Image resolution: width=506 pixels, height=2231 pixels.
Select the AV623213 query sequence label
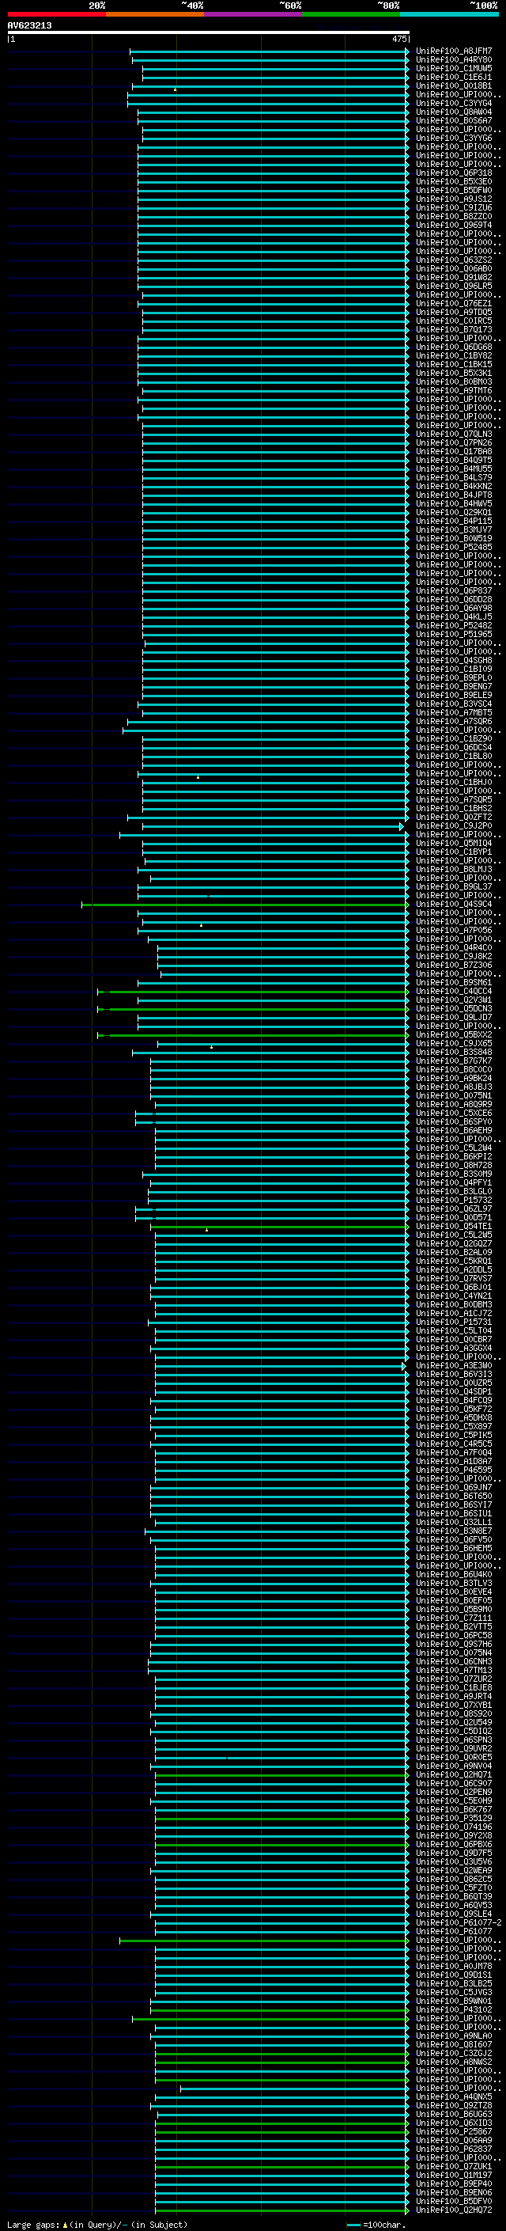[29, 26]
